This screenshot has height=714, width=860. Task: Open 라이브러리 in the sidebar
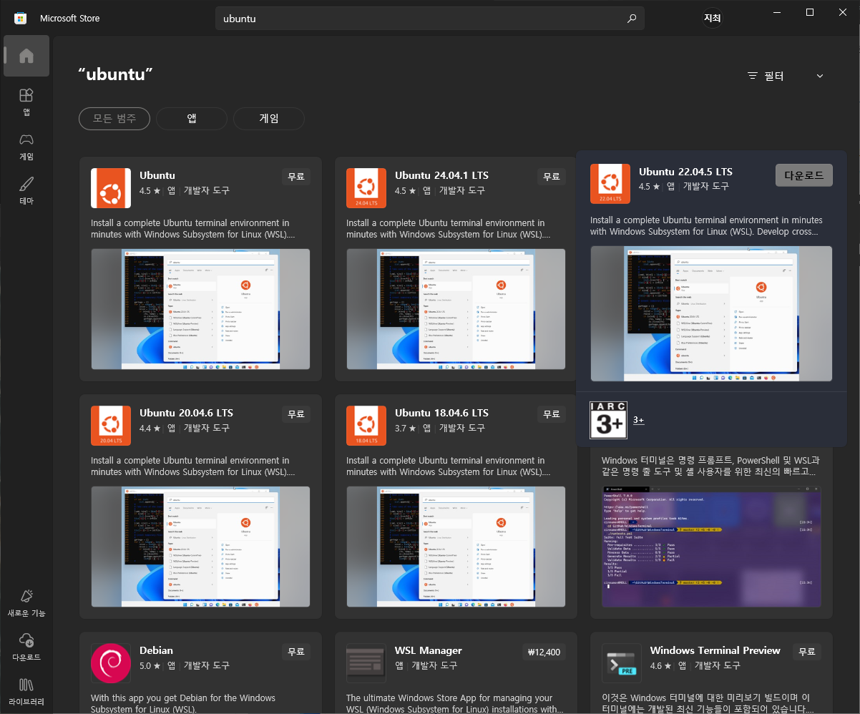click(26, 690)
